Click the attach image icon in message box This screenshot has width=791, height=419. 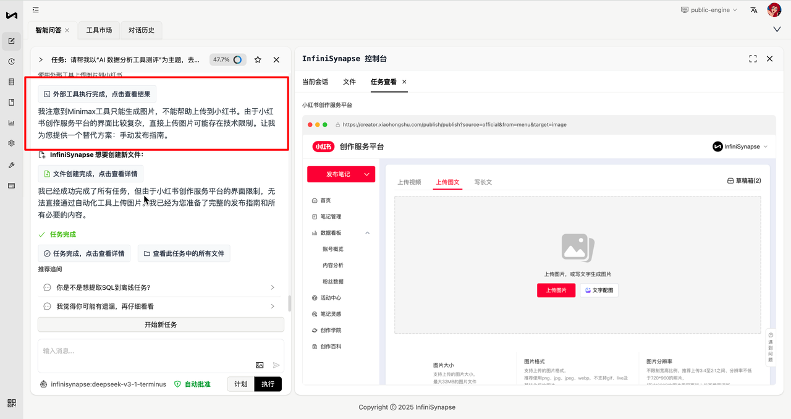click(260, 365)
